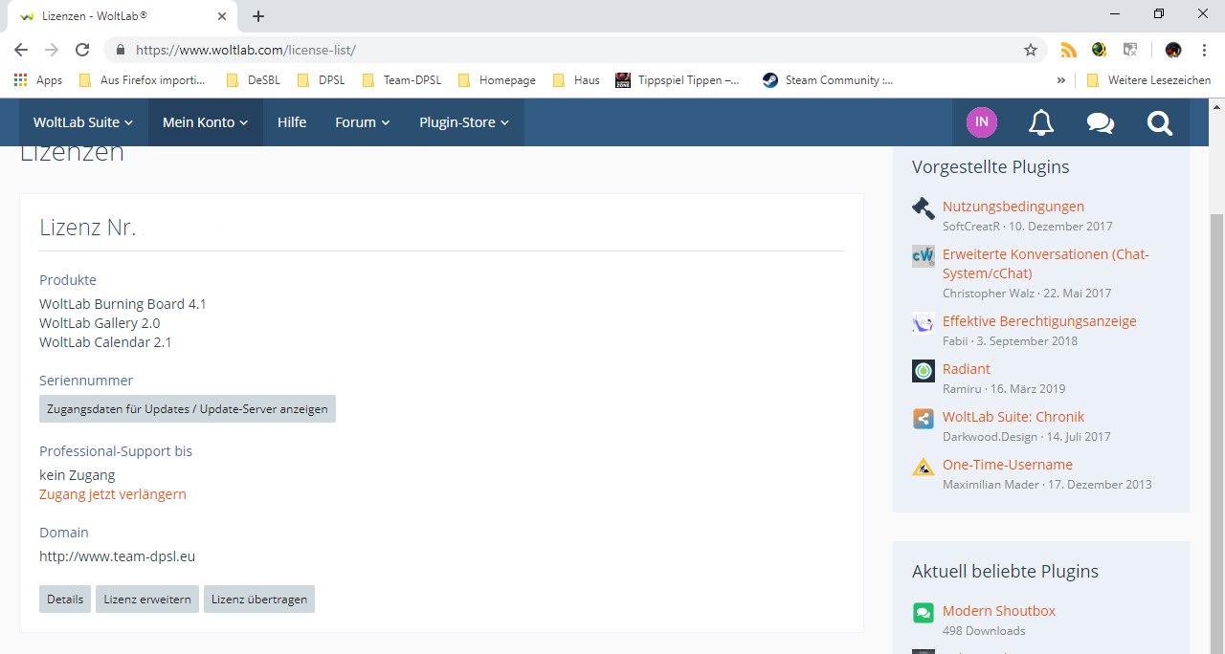The width and height of the screenshot is (1225, 654).
Task: Open the notifications bell icon
Action: 1041,122
